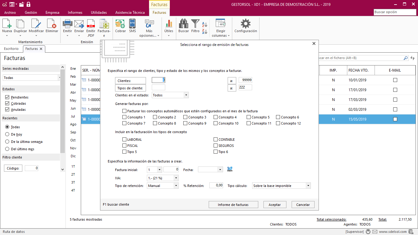The image size is (418, 235).
Task: Open the IVA 21% dropdown
Action: [x=176, y=178]
